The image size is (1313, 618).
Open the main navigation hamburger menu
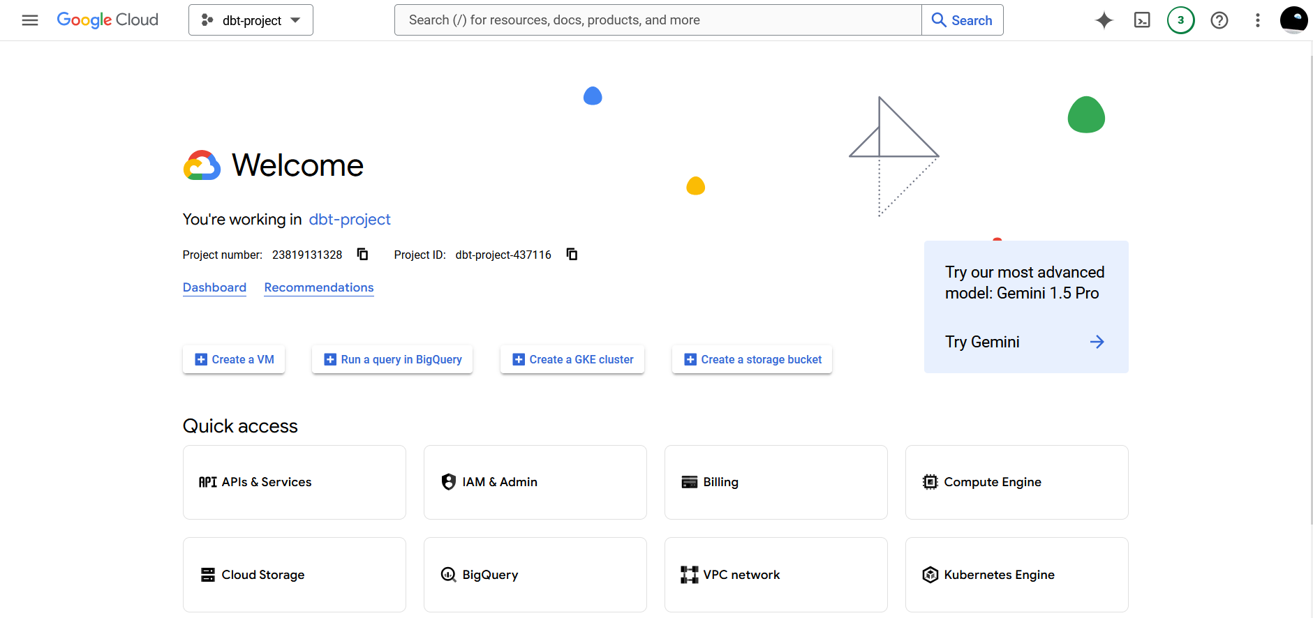(x=30, y=20)
